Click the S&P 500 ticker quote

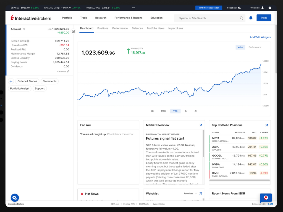coord(25,8)
